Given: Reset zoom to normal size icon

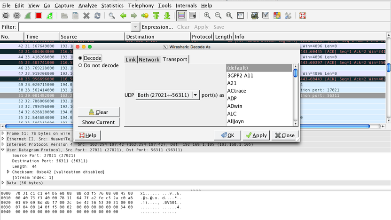Looking at the screenshot, I should point(229,16).
